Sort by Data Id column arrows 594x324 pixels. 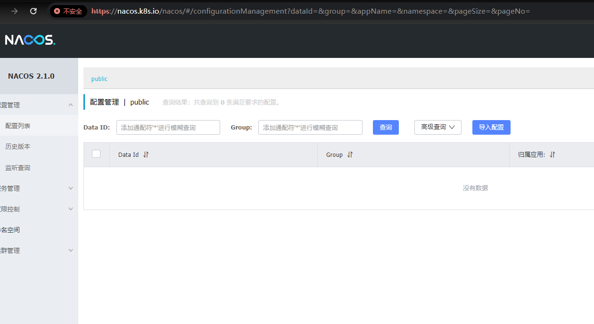[146, 154]
